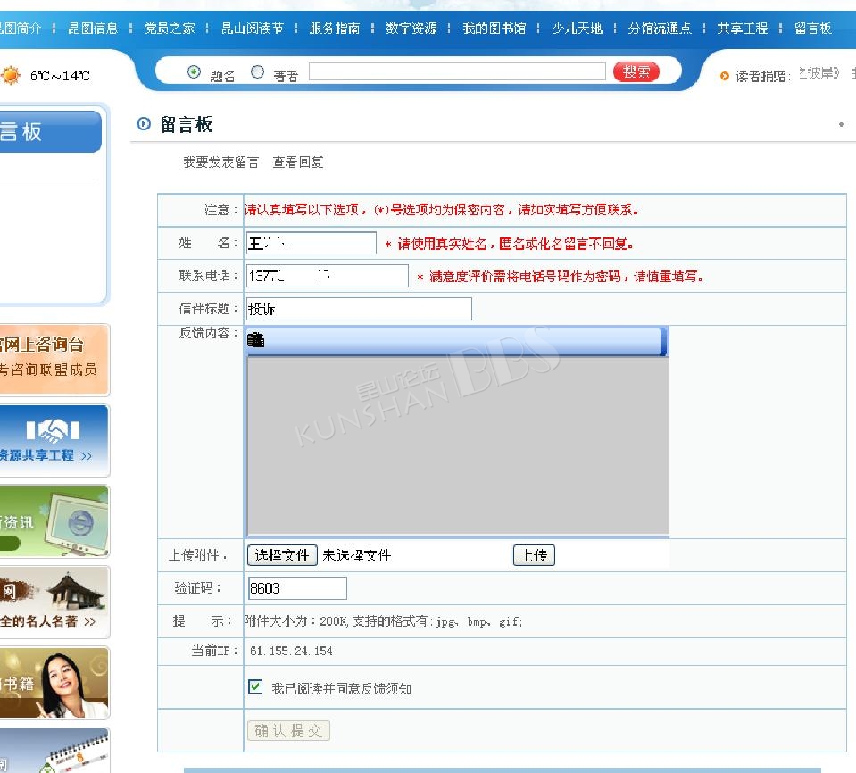Open the computer monitor 资讯 banner
Screen dimensions: 856x773
[x=54, y=521]
